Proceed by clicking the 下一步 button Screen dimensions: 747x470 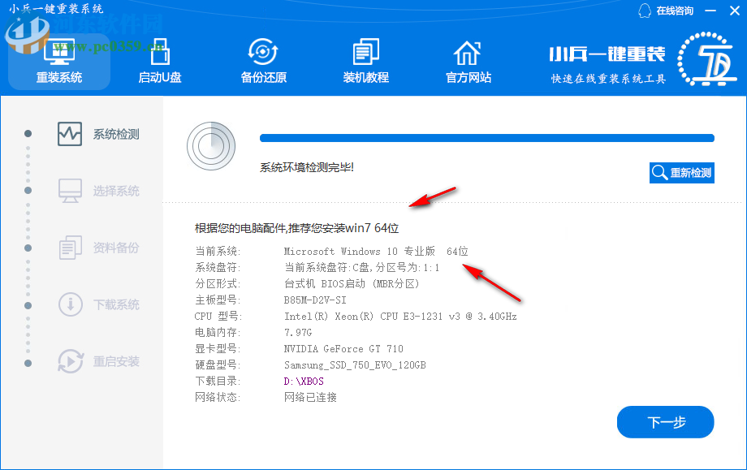tap(665, 422)
